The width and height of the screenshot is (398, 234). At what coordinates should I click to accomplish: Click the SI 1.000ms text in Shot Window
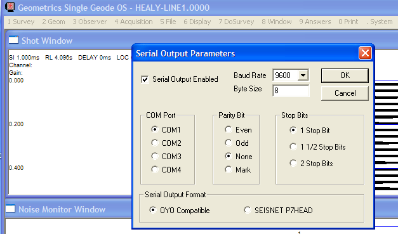pos(24,58)
